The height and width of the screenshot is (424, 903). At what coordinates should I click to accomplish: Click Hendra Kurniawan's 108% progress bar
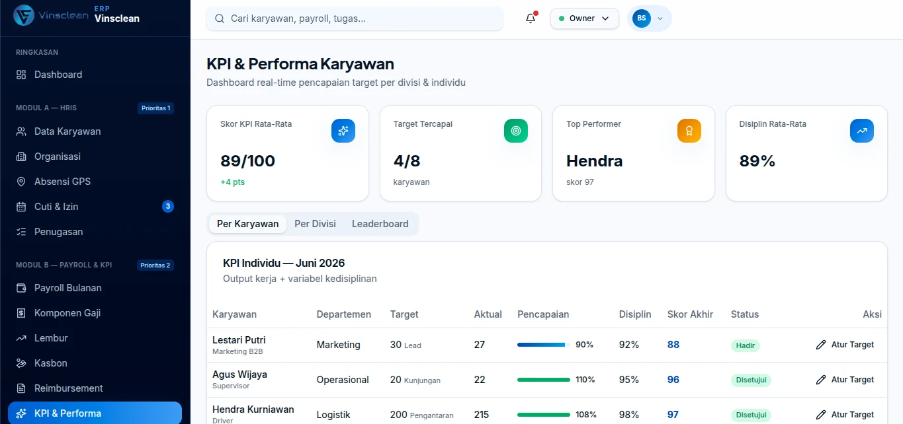544,415
